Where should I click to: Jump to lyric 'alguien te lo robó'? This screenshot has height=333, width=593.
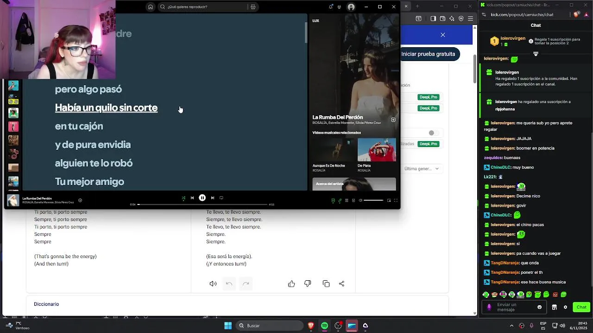pos(94,163)
